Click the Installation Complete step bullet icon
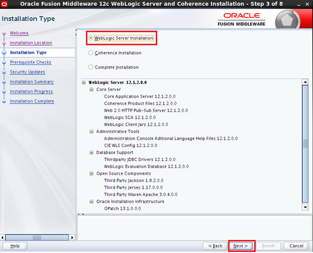The height and width of the screenshot is (253, 313). (x=4, y=102)
